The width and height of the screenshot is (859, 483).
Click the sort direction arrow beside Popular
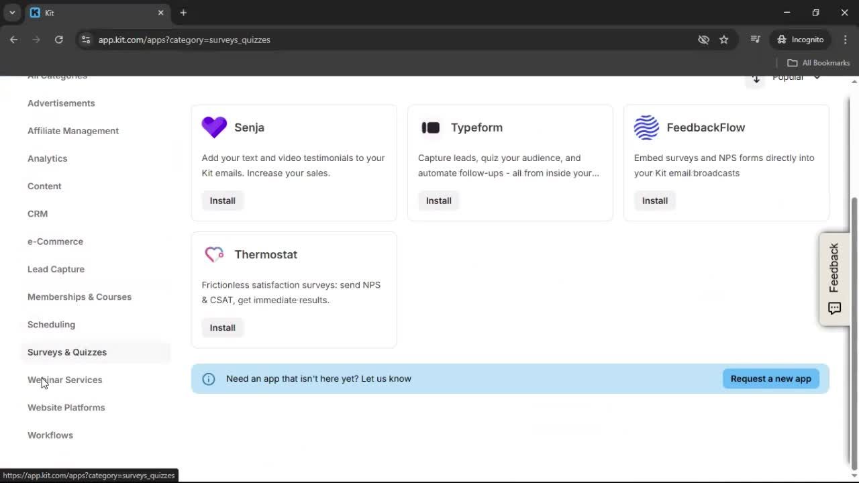pyautogui.click(x=756, y=78)
